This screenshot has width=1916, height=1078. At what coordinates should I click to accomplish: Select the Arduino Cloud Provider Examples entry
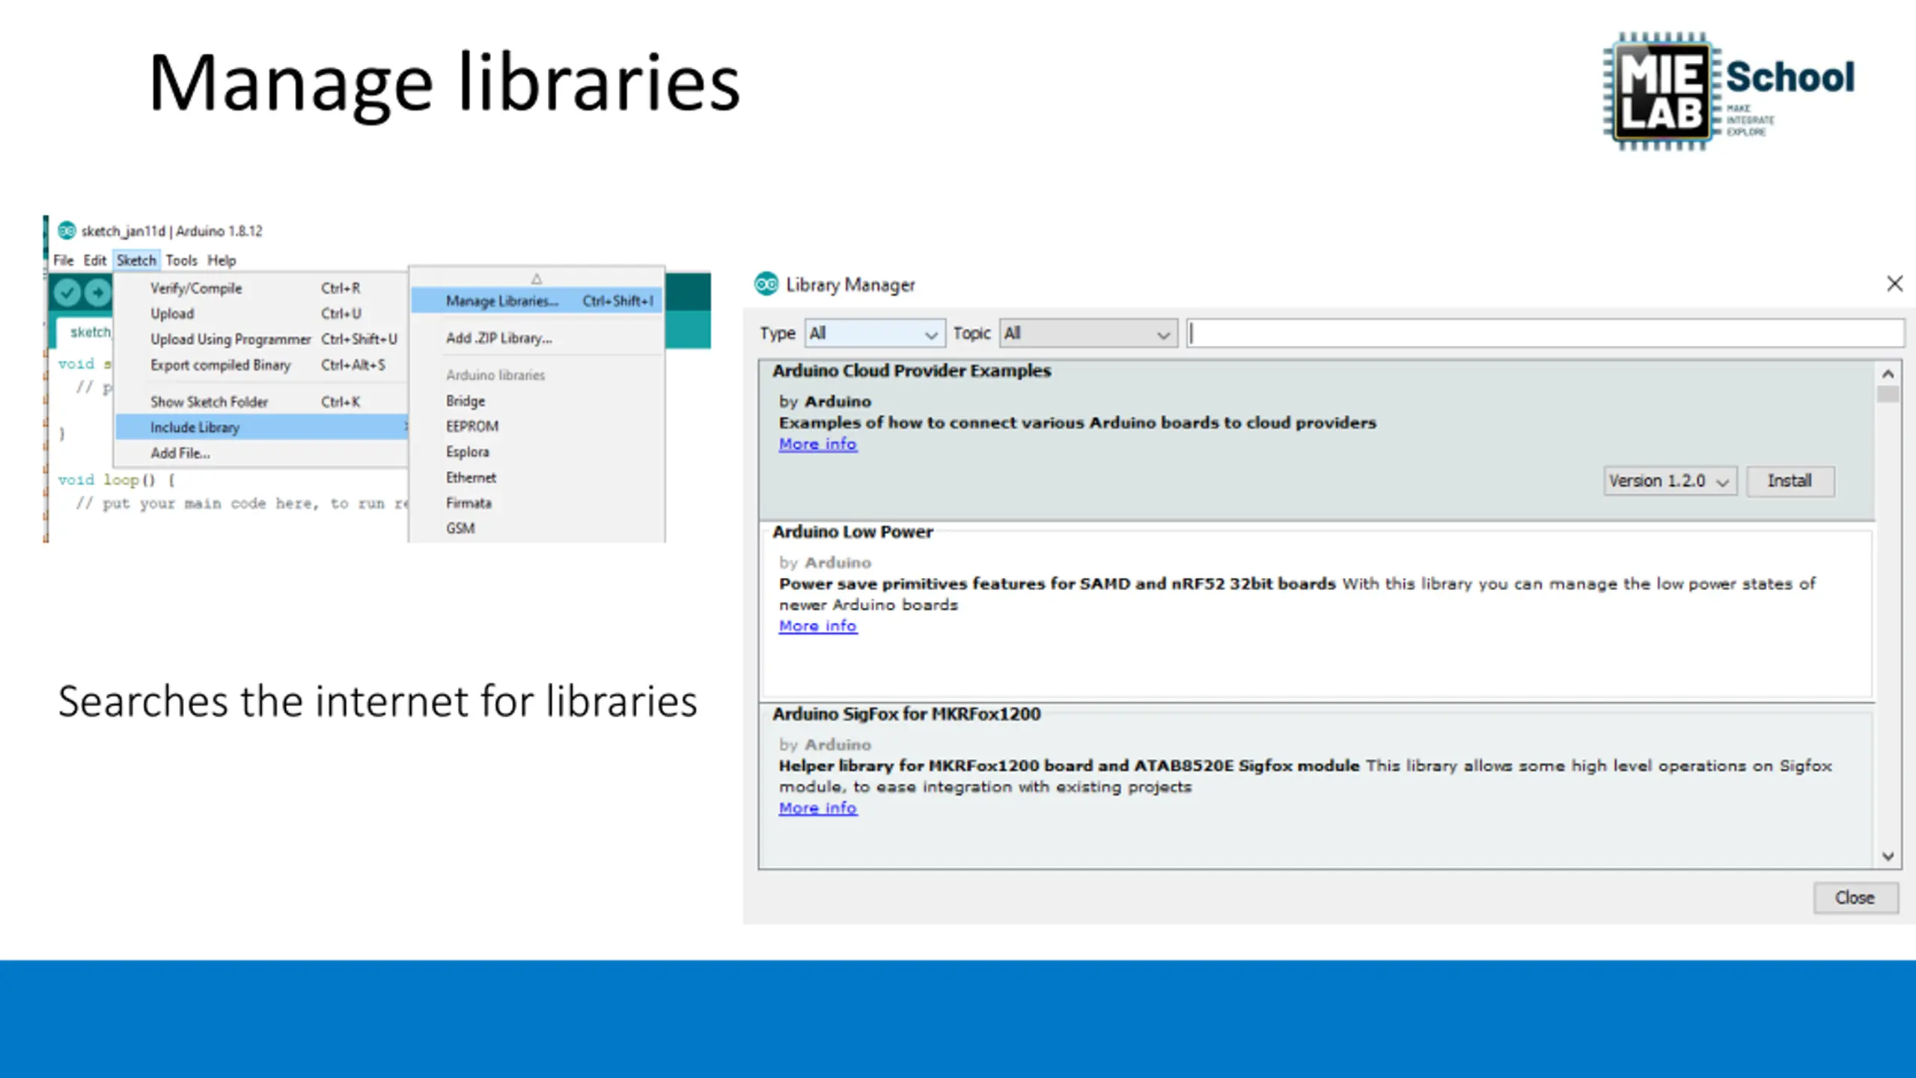pos(1317,440)
